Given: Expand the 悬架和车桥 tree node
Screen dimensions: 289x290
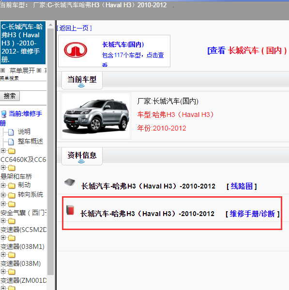Looking at the screenshot, I should tap(3, 167).
